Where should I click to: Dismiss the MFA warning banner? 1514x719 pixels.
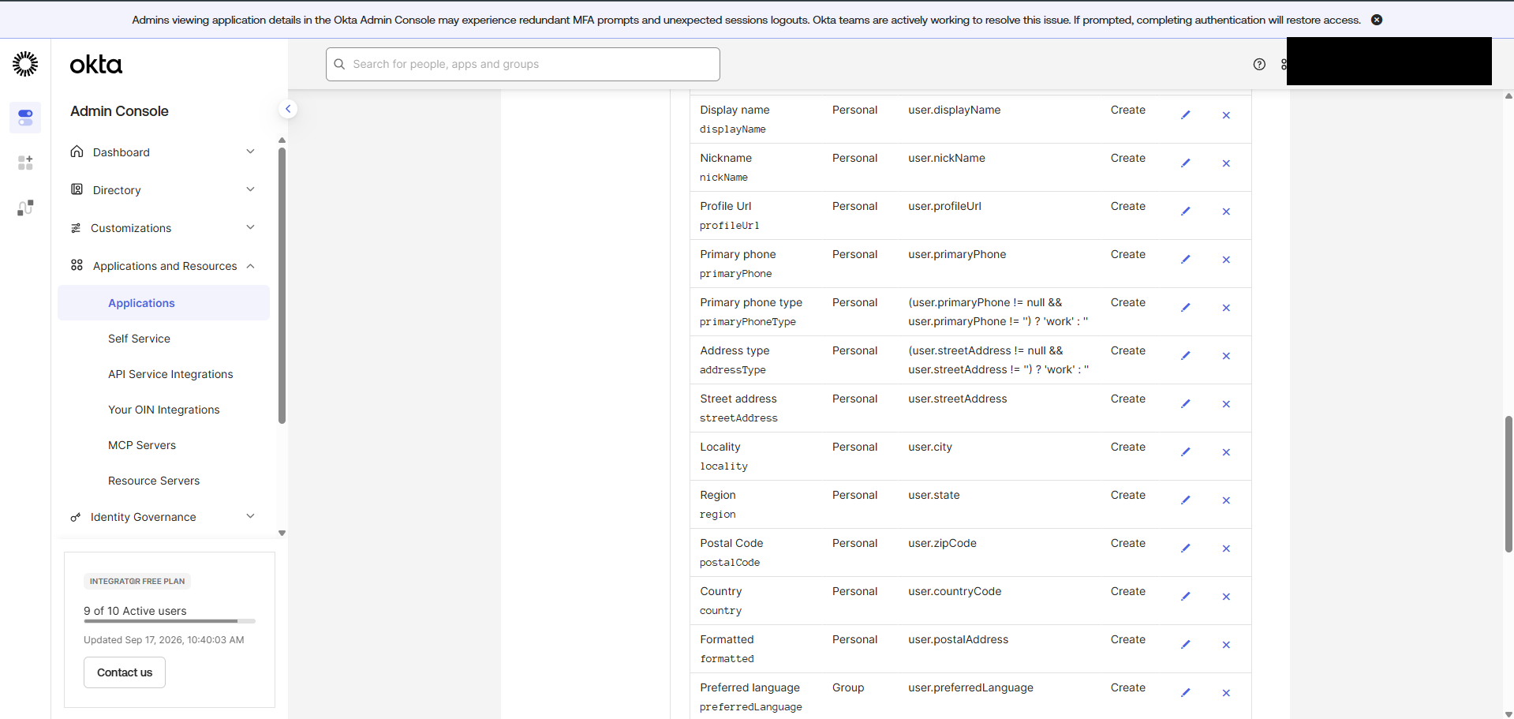click(1377, 20)
